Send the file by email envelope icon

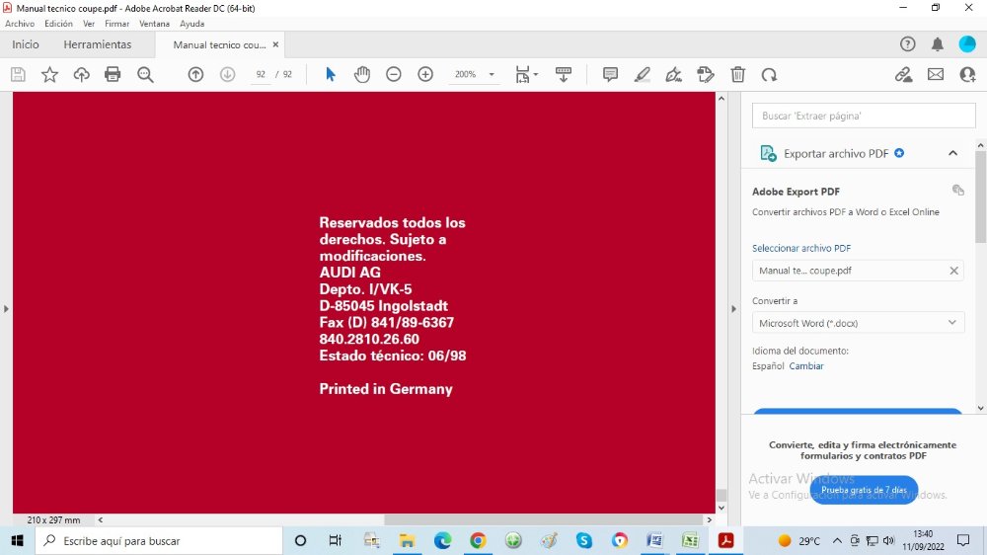click(x=936, y=74)
